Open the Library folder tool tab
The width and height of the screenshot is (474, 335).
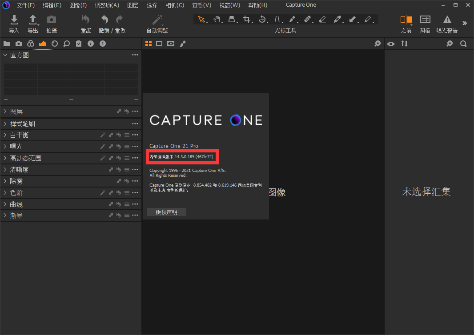(7, 44)
